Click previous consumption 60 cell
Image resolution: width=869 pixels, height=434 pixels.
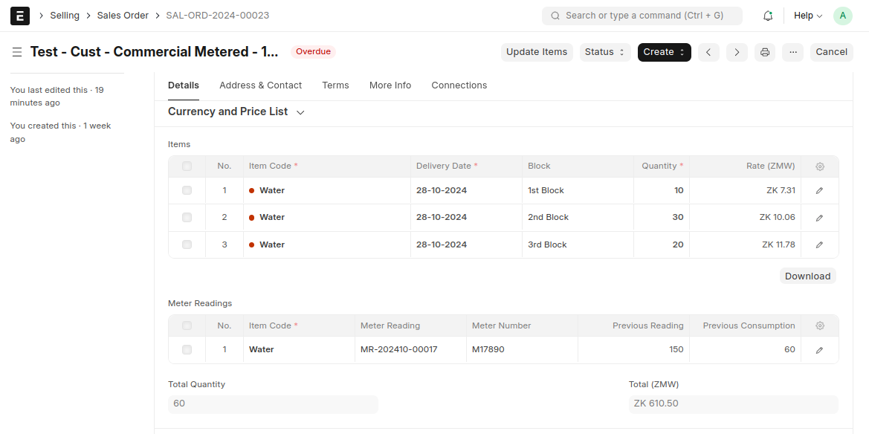(745, 350)
